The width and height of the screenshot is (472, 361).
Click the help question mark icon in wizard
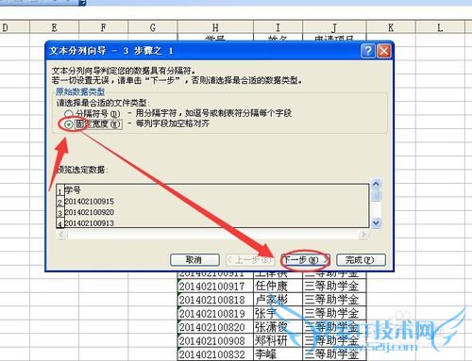pos(368,51)
